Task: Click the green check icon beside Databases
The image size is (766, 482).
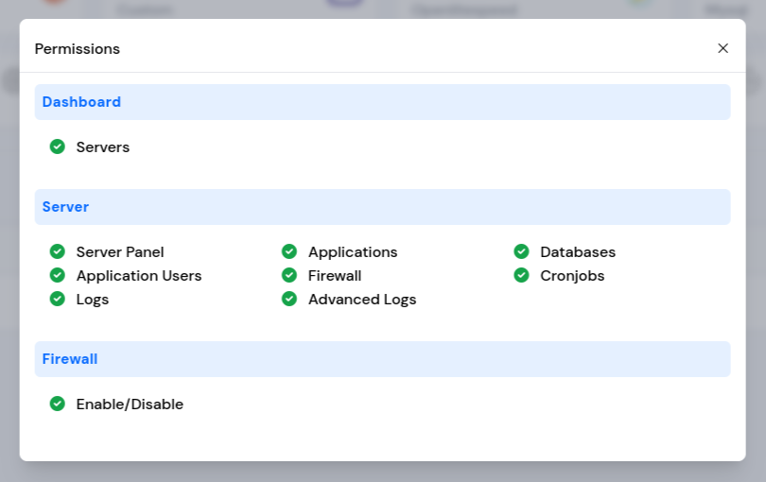Action: click(x=521, y=252)
